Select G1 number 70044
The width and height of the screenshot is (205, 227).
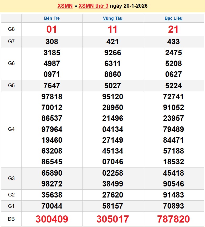pyautogui.click(x=52, y=206)
